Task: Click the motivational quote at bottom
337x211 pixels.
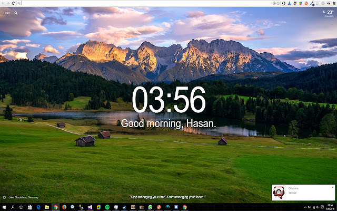Action: [168, 197]
